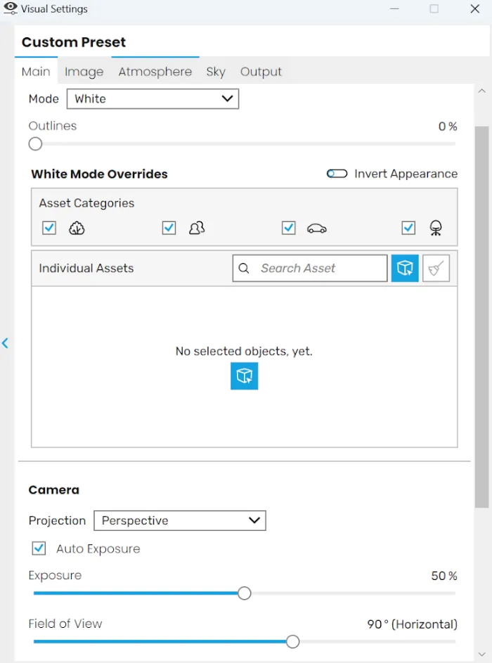The height and width of the screenshot is (663, 492).
Task: Open the Mode dropdown set to White
Action: (x=153, y=99)
